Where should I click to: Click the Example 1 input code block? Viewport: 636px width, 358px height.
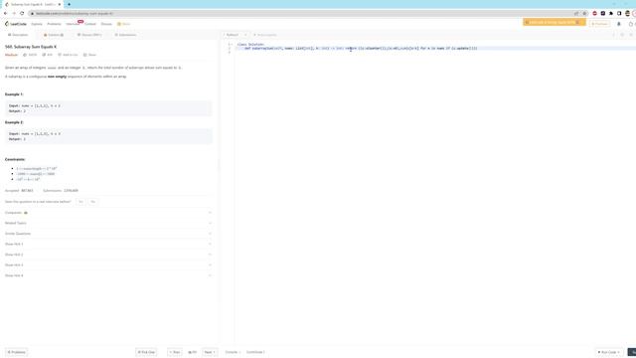108,108
